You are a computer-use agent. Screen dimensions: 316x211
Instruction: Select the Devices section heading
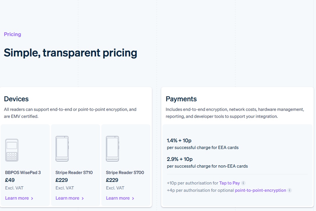coord(16,99)
